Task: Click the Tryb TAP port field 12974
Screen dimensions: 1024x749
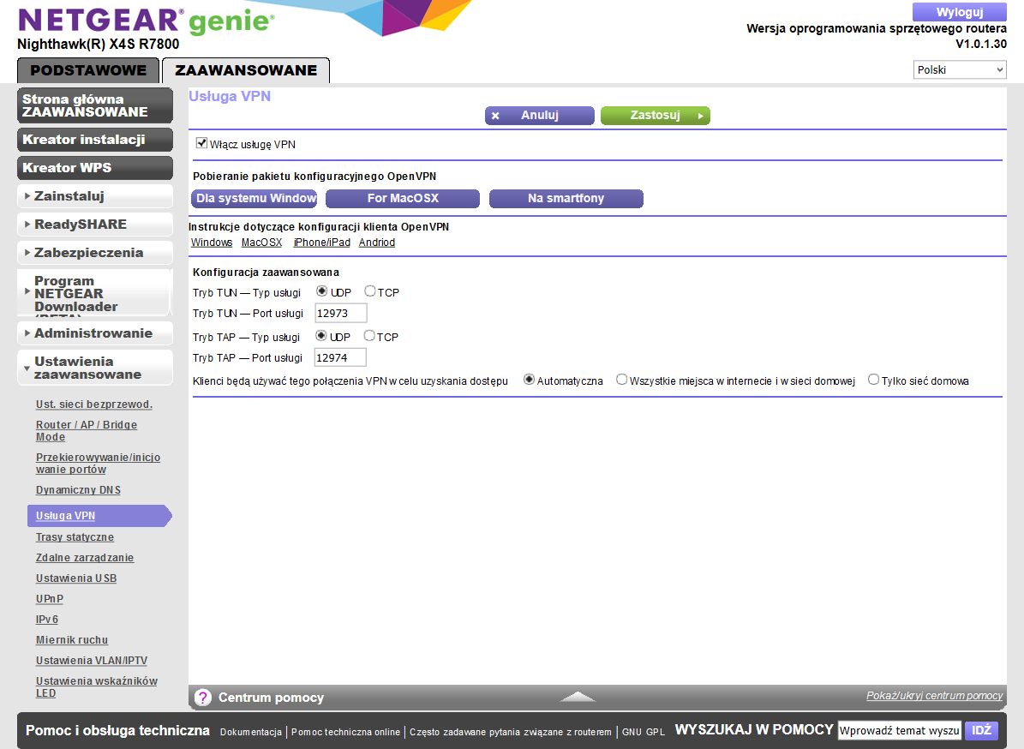Action: point(340,358)
